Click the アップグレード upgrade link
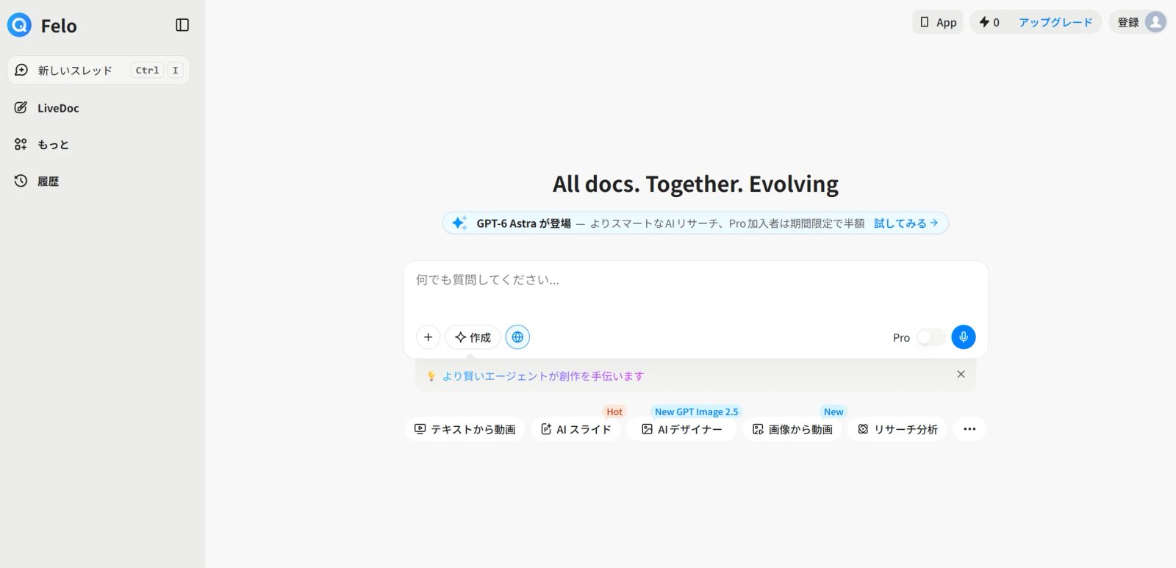This screenshot has height=568, width=1176. pos(1055,22)
